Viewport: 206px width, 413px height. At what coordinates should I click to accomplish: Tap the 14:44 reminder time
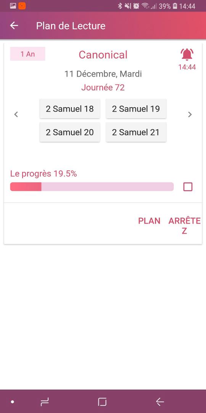[x=187, y=67]
